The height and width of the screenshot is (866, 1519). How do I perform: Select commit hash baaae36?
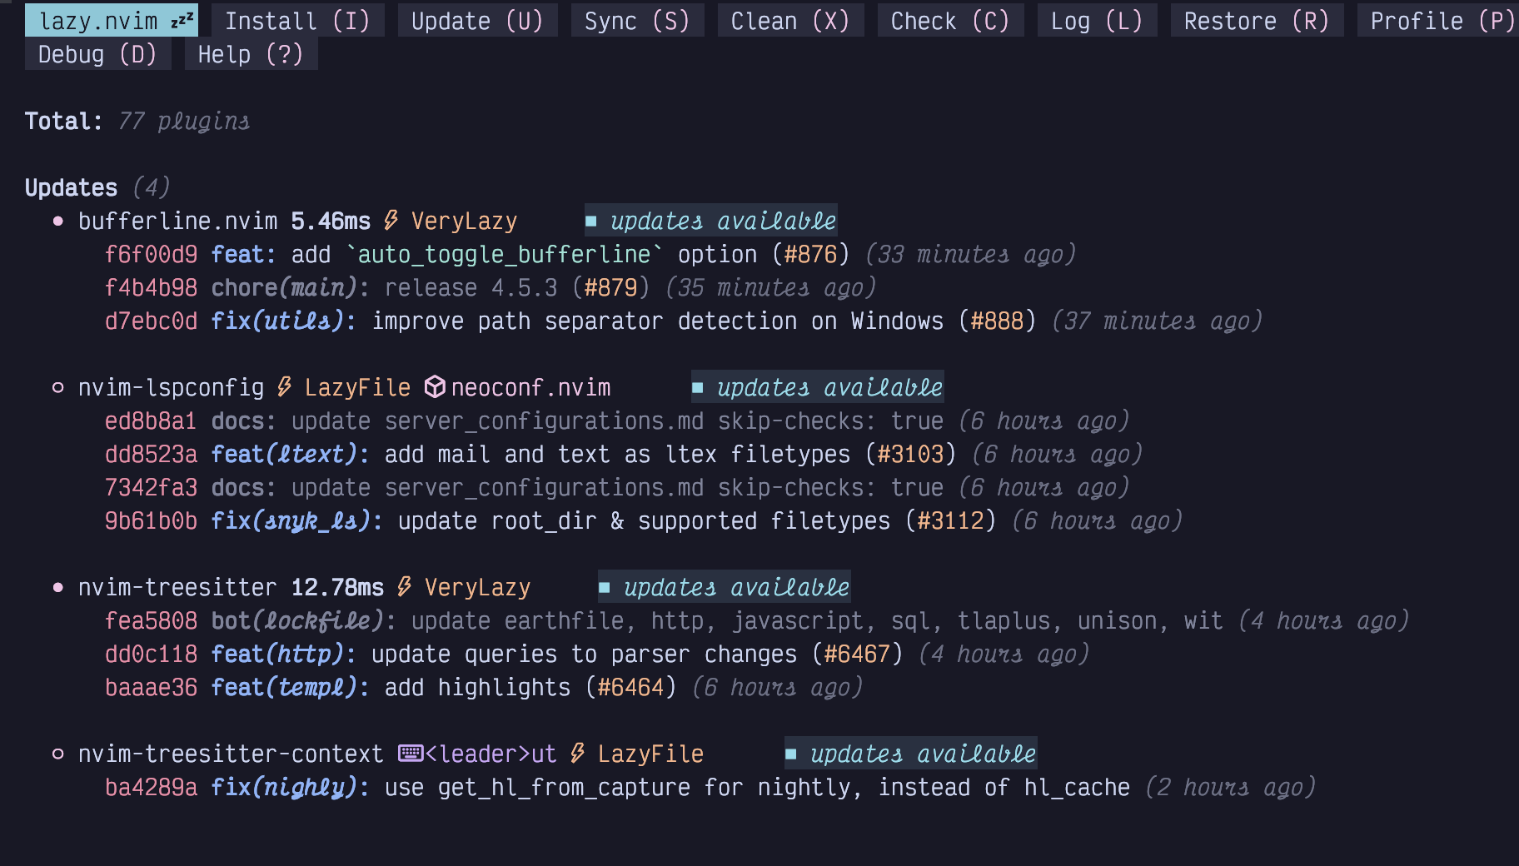(x=152, y=687)
